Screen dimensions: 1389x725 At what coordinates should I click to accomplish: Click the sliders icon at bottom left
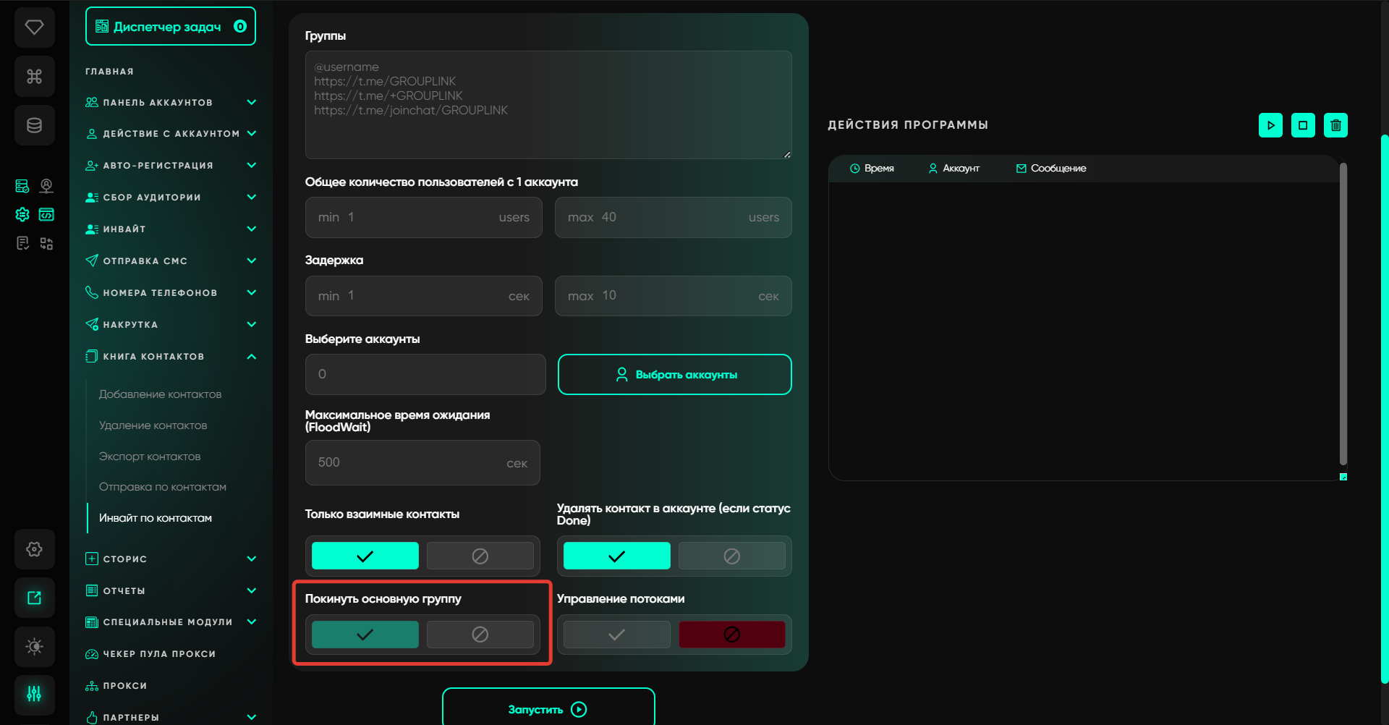(x=34, y=694)
